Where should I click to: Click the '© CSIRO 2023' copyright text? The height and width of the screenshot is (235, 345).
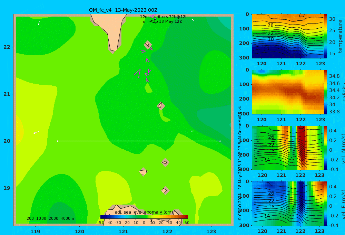(x=240, y=207)
